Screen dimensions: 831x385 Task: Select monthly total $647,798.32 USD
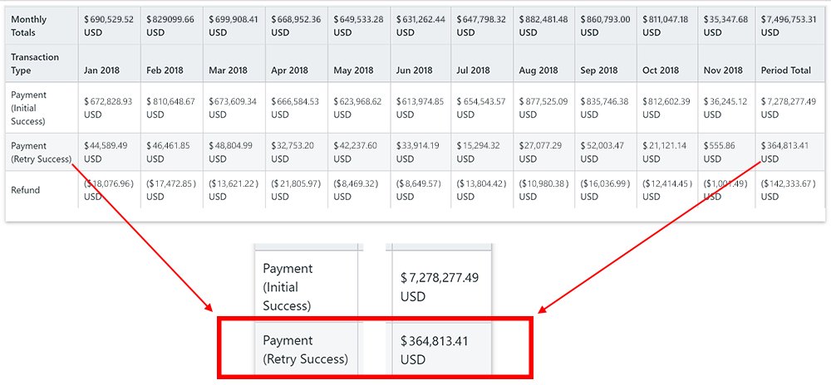tap(481, 26)
